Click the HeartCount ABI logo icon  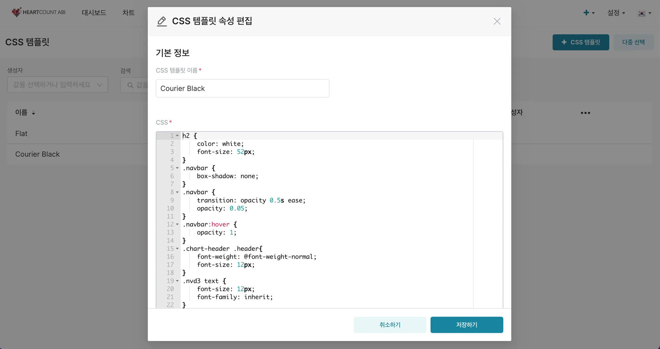pyautogui.click(x=16, y=12)
